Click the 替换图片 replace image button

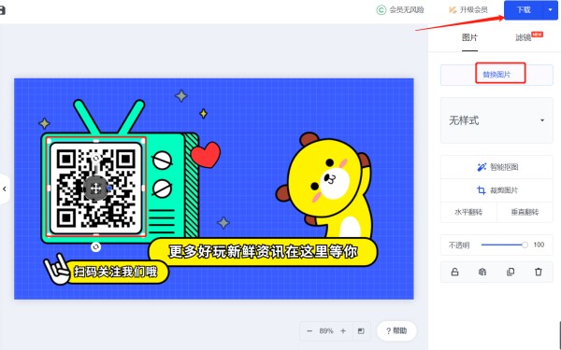pyautogui.click(x=496, y=75)
